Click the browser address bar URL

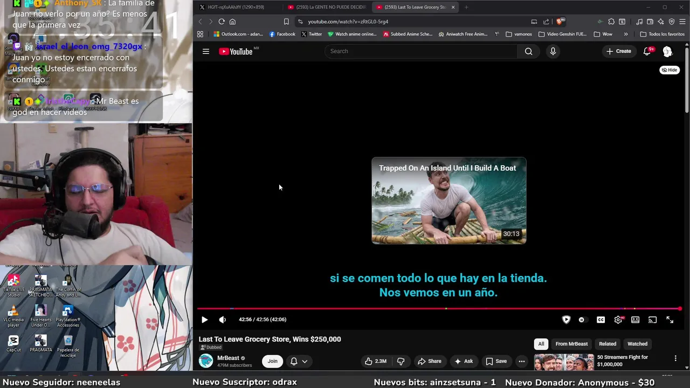(348, 22)
